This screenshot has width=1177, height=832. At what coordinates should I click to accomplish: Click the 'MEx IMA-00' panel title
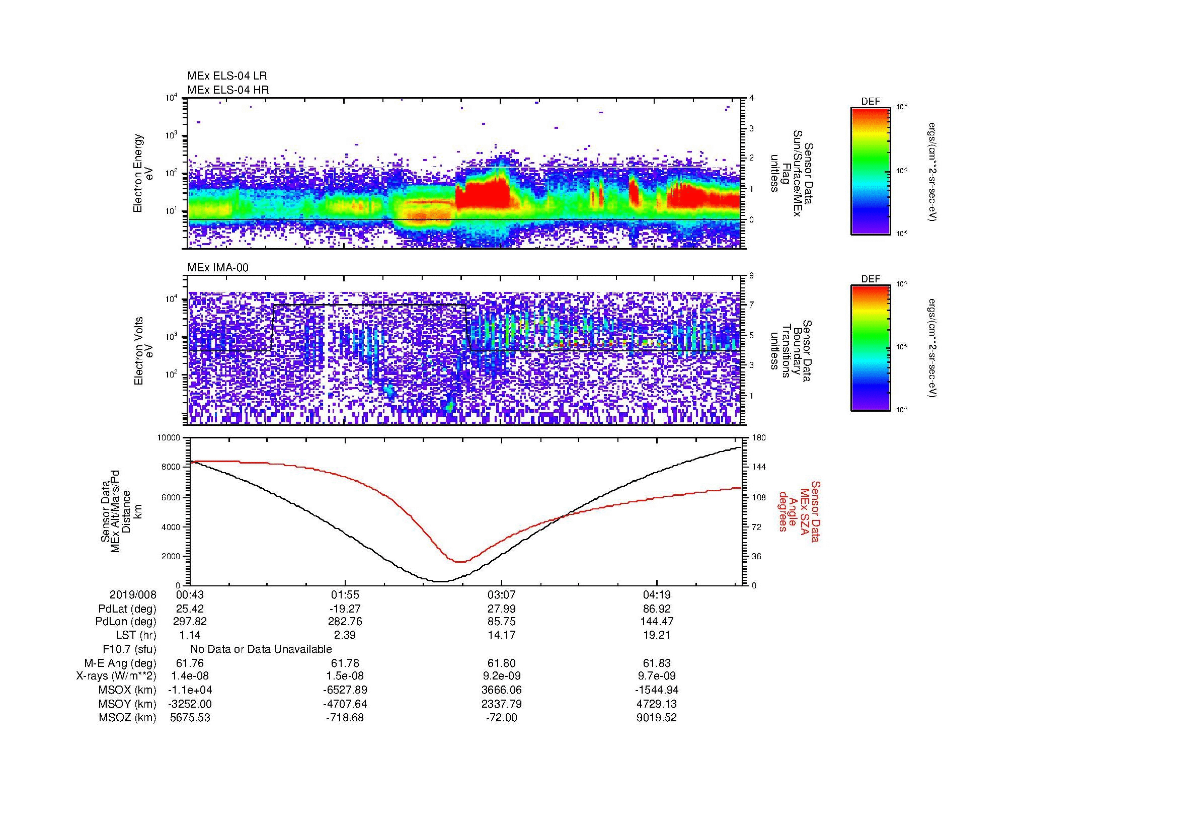click(218, 268)
